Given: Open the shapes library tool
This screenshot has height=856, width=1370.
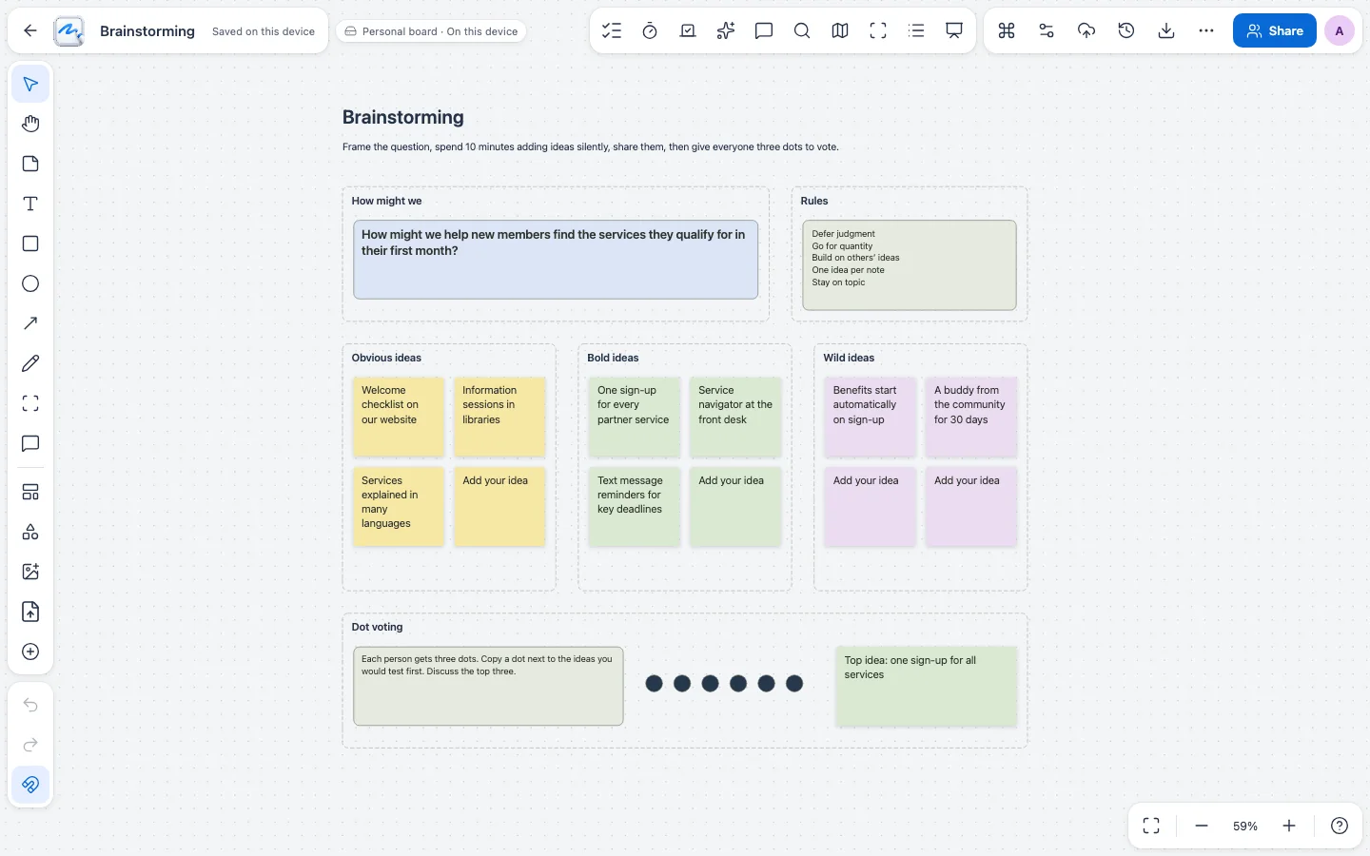Looking at the screenshot, I should click(x=30, y=532).
